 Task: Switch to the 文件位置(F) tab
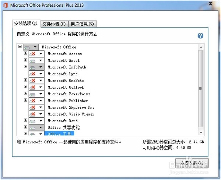click(55, 24)
